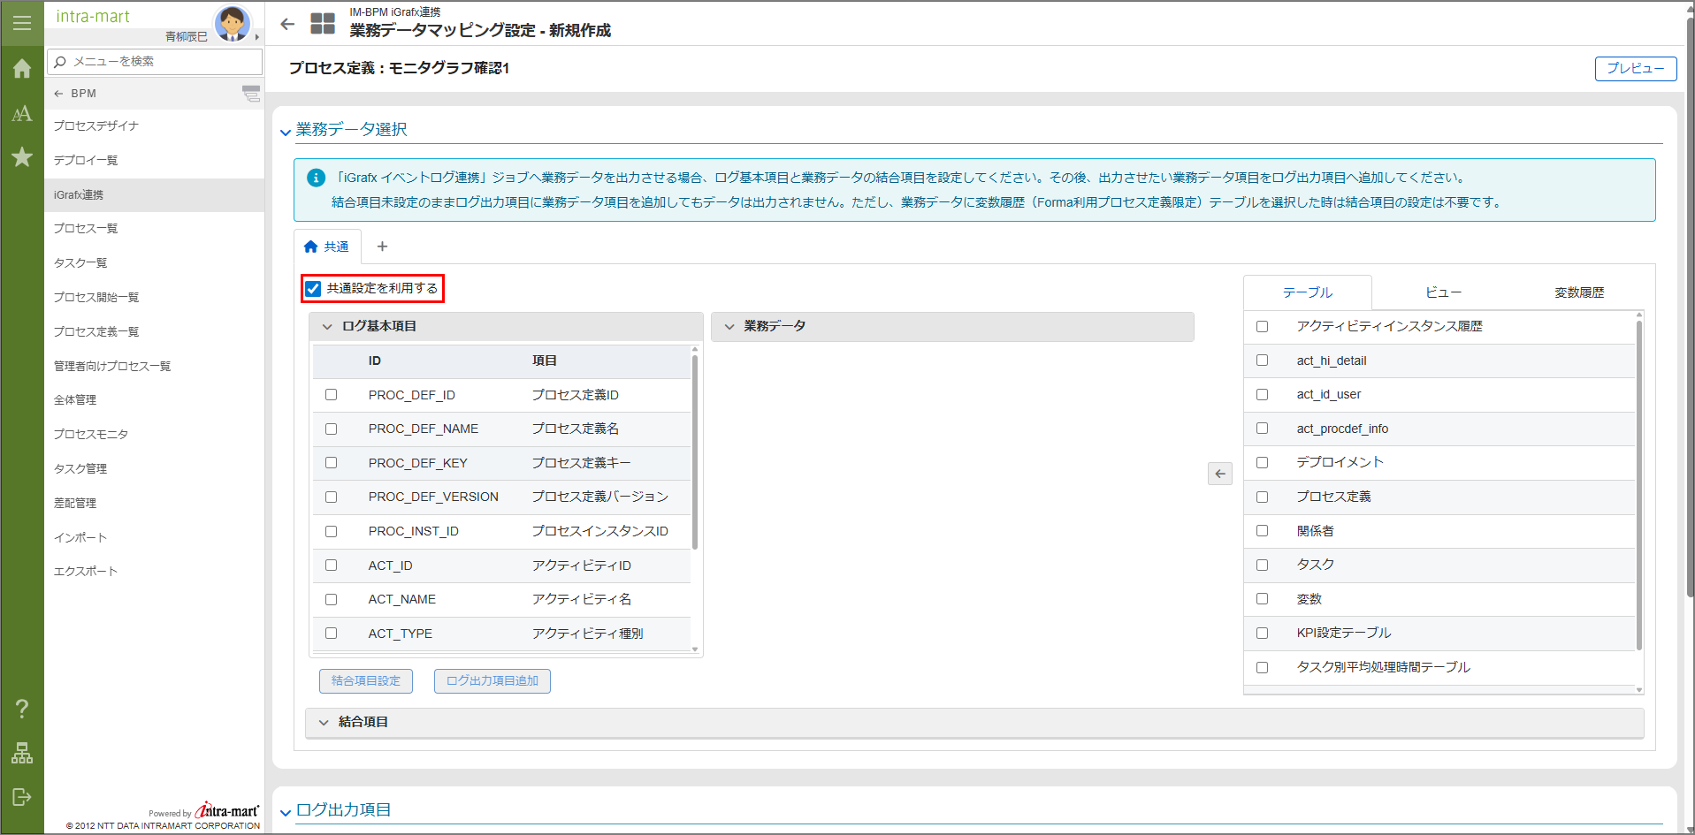Collapse the ログ基本項目 section
This screenshot has width=1695, height=835.
pyautogui.click(x=327, y=327)
